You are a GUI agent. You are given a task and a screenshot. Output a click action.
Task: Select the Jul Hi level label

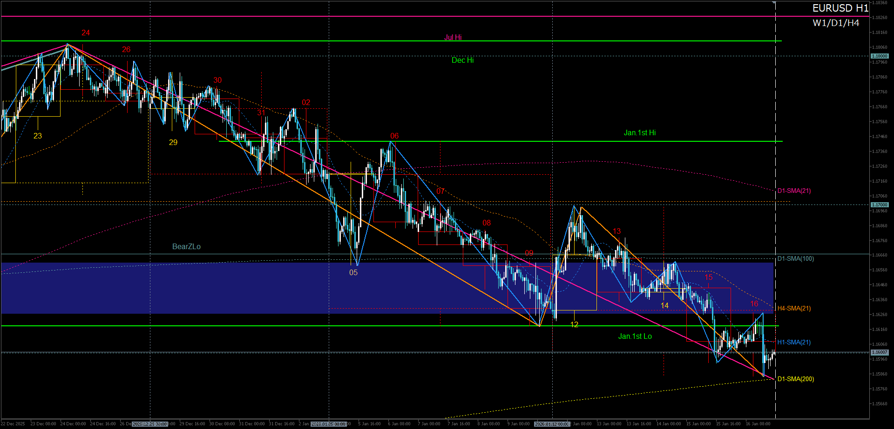coord(453,37)
